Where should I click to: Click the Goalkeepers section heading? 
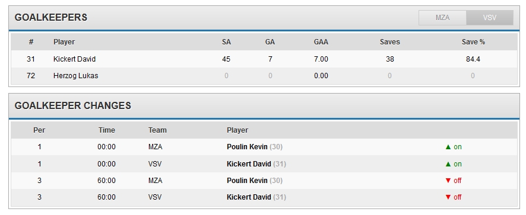point(51,17)
